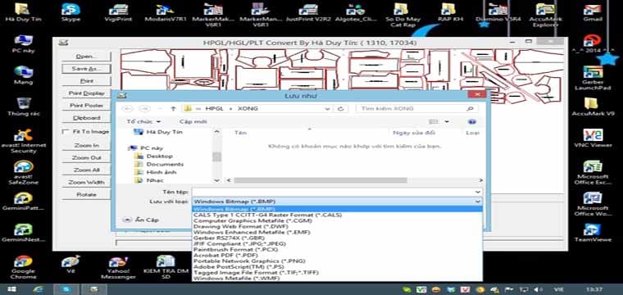The width and height of the screenshot is (623, 295).
Task: Click the Print Display button
Action: (x=86, y=93)
